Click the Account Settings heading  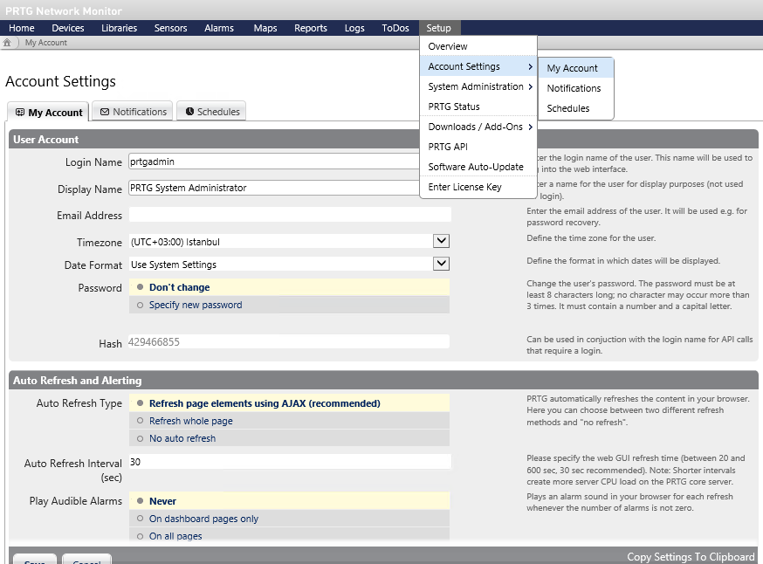pos(61,81)
